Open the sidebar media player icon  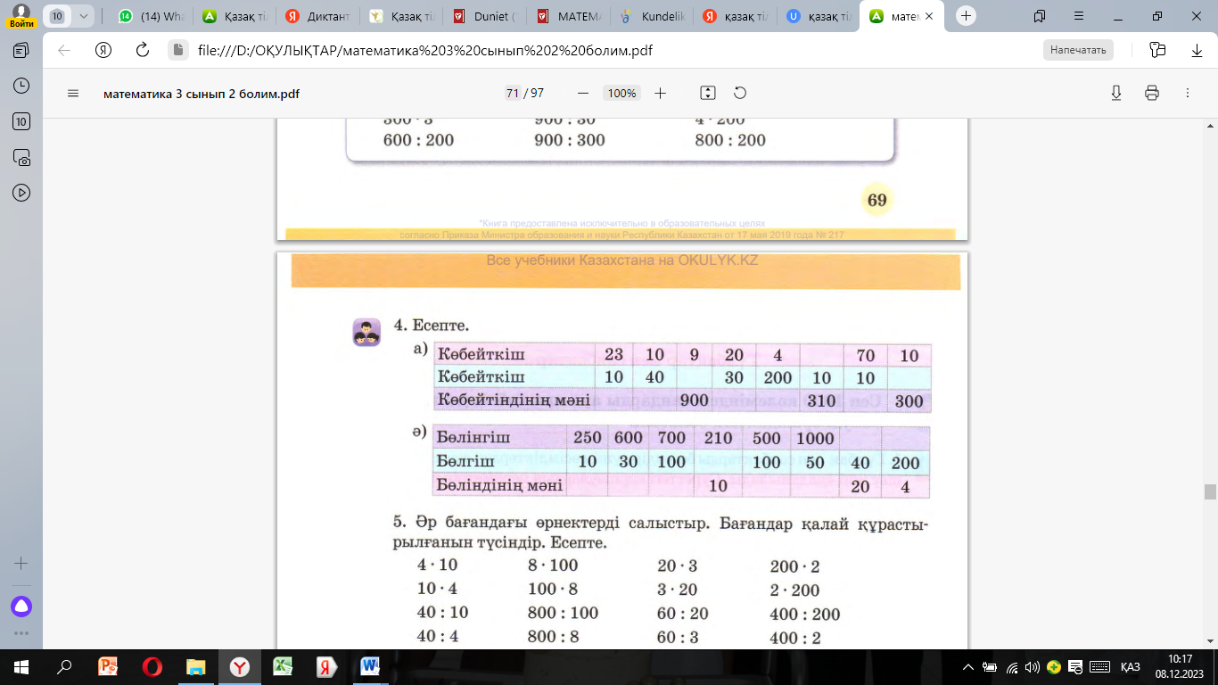coord(21,193)
